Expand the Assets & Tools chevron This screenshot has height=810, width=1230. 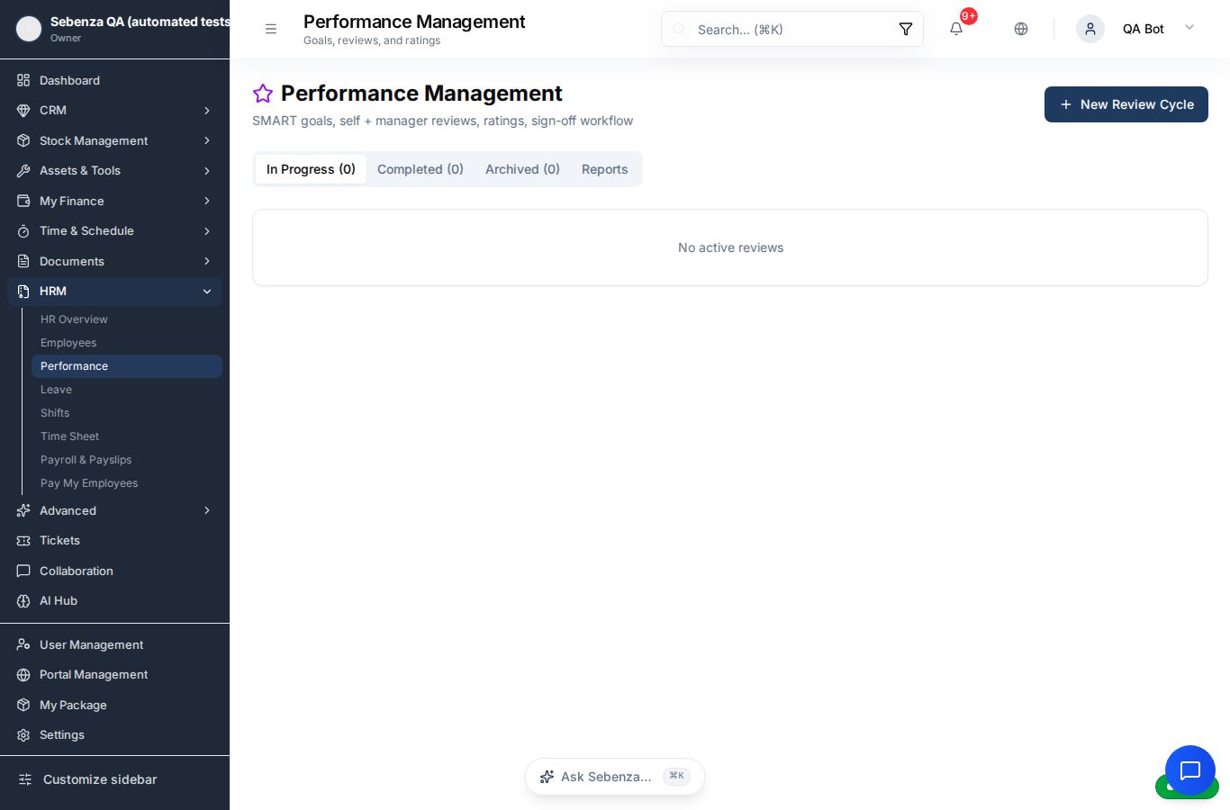pos(207,171)
